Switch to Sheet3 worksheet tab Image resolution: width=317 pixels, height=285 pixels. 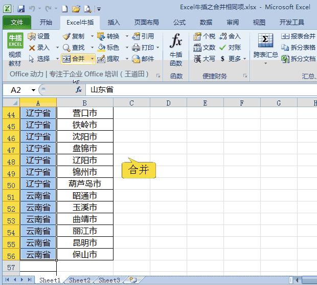[x=109, y=280]
